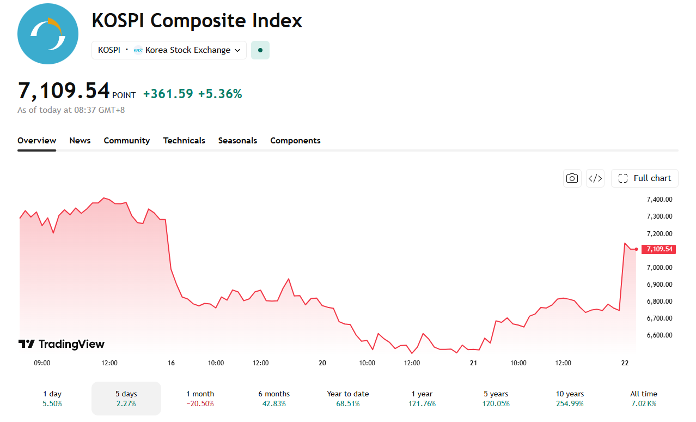Click the +5.36% percent change value
The image size is (696, 422).
click(220, 94)
